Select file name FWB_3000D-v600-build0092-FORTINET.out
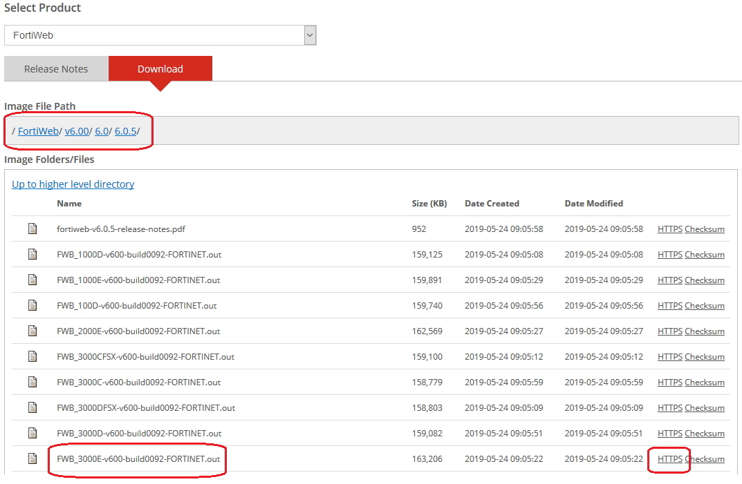 click(x=139, y=434)
